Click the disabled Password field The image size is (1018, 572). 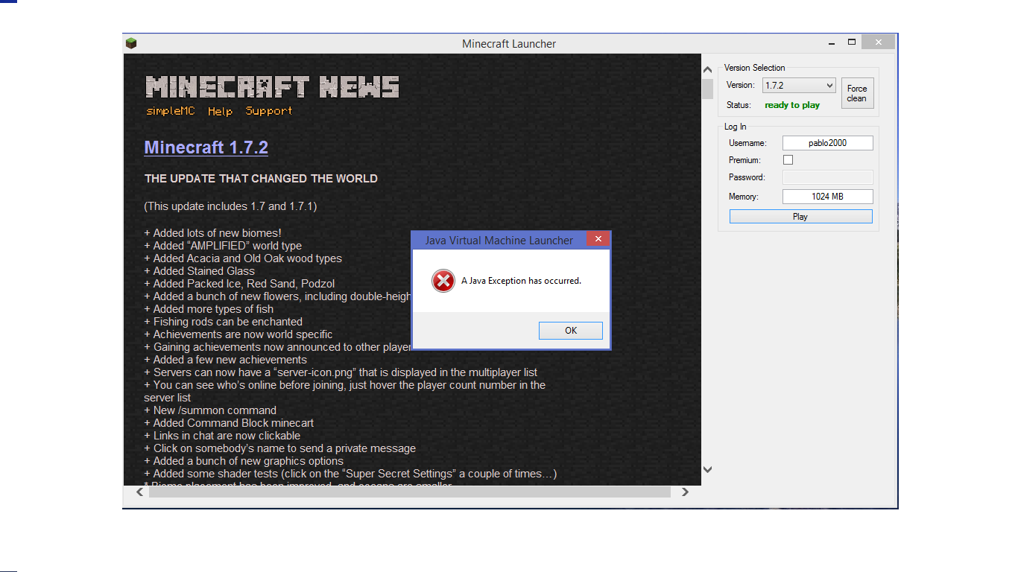[x=827, y=177]
